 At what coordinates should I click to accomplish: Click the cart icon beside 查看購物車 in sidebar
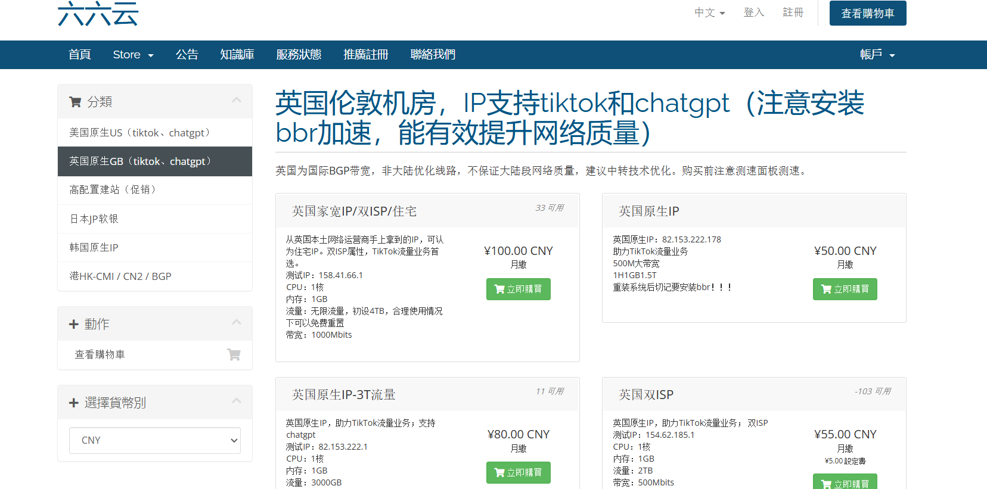pos(234,354)
